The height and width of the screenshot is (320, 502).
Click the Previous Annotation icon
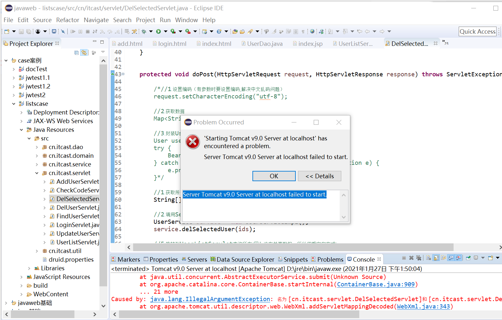click(345, 31)
